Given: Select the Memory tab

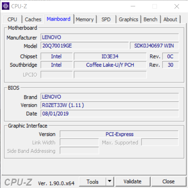Looking at the screenshot, I should (85, 19).
